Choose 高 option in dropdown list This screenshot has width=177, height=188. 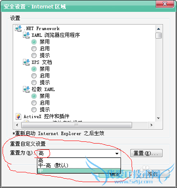[79, 160]
